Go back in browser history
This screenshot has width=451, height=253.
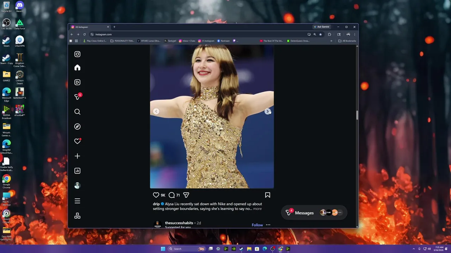tap(72, 34)
